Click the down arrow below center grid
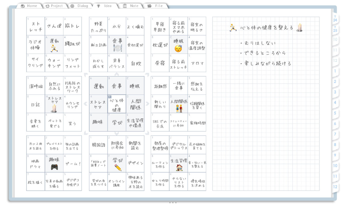The image size is (346, 205). coord(117,133)
